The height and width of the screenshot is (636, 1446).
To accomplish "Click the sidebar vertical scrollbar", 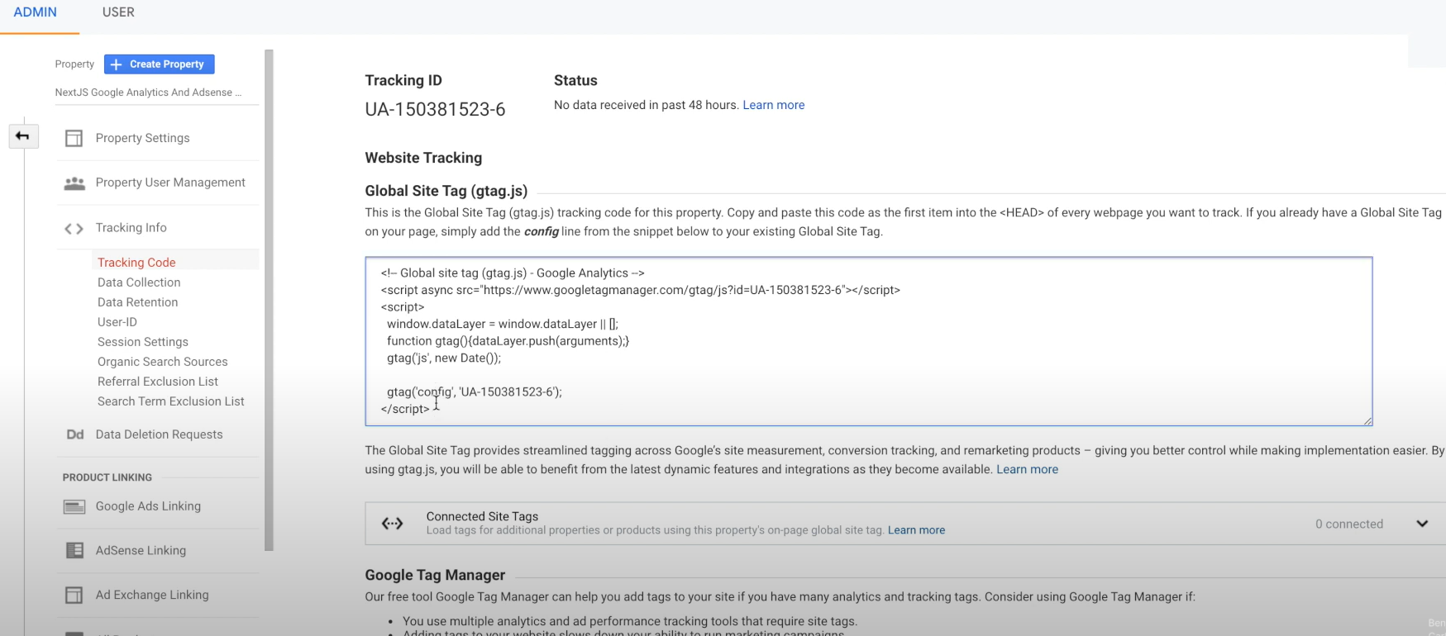I will (269, 299).
